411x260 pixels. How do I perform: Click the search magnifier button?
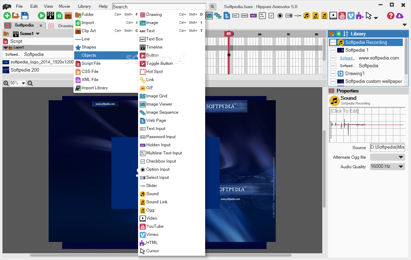pos(212,6)
